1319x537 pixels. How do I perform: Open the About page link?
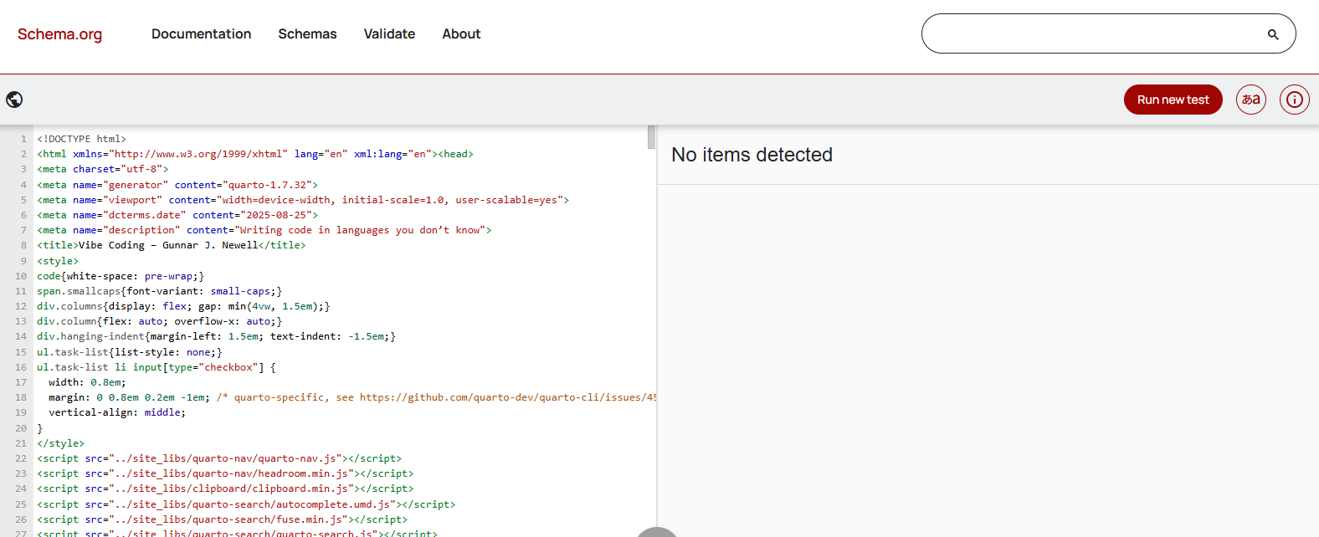coord(461,34)
